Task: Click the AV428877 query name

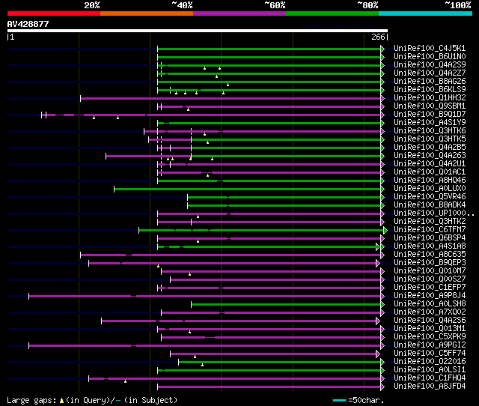Action: tap(28, 24)
